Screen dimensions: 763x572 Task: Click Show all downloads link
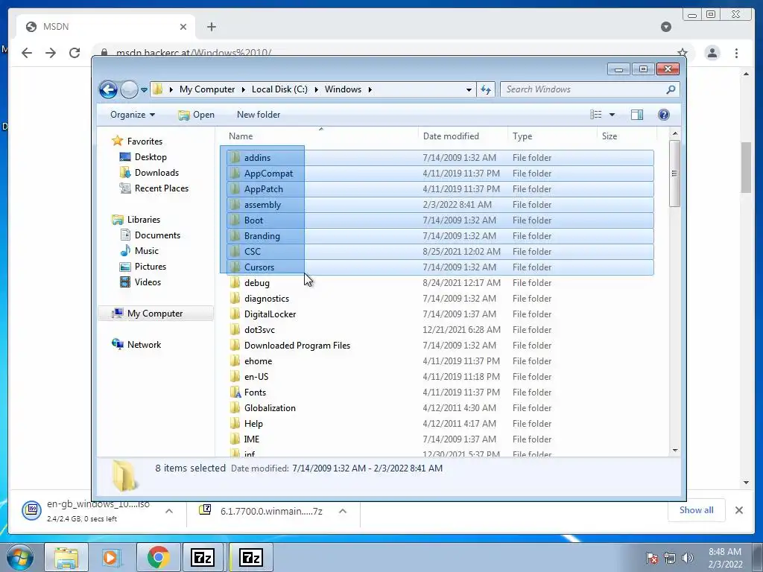tap(697, 510)
